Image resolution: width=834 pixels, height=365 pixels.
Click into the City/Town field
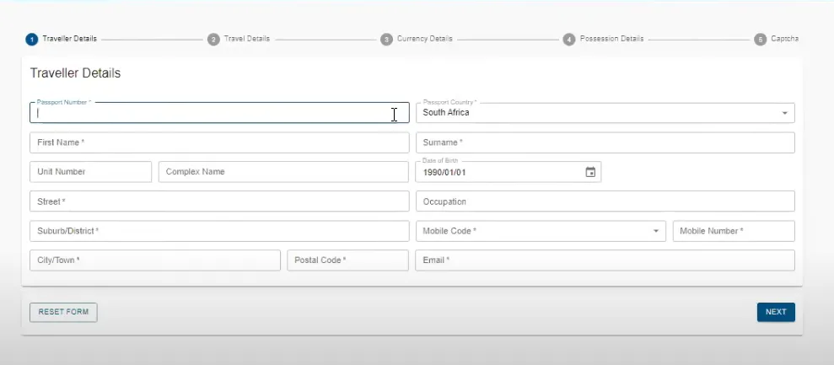click(155, 260)
